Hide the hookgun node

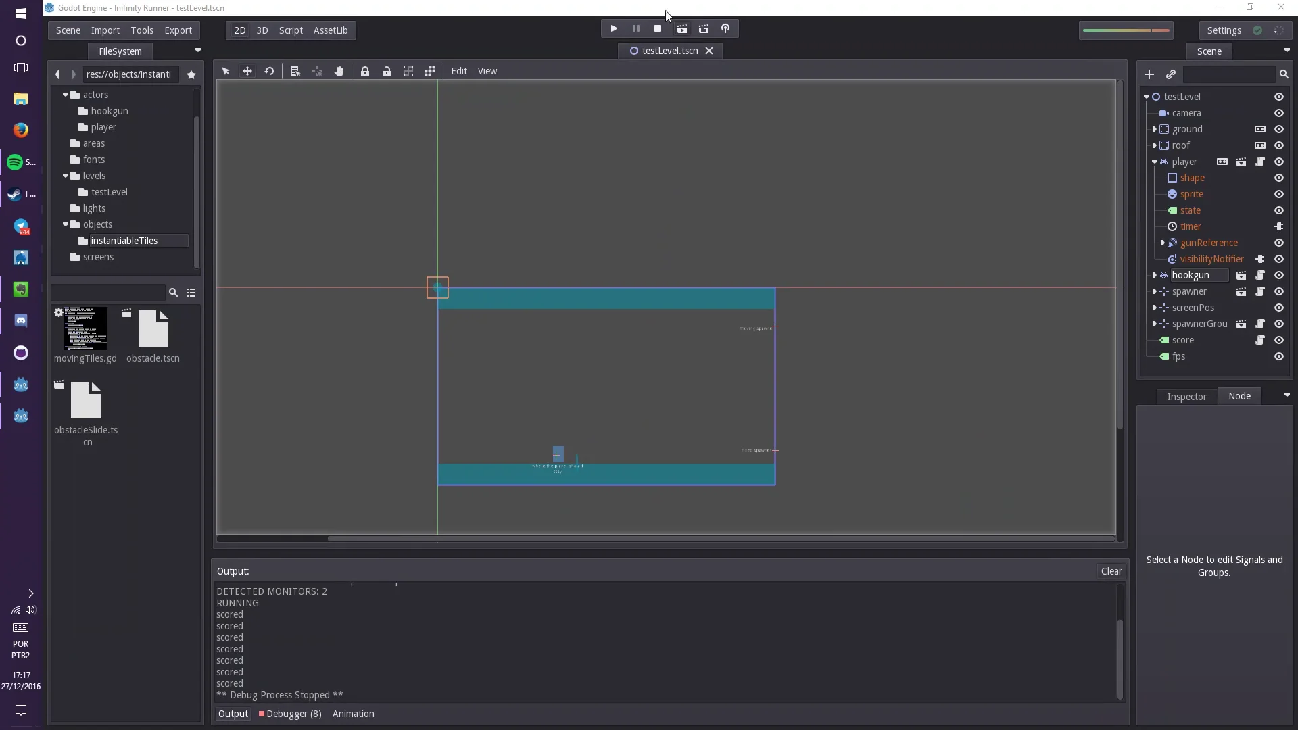click(x=1279, y=275)
